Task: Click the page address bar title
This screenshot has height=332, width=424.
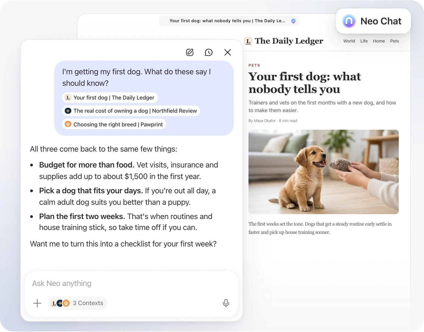Action: click(227, 21)
